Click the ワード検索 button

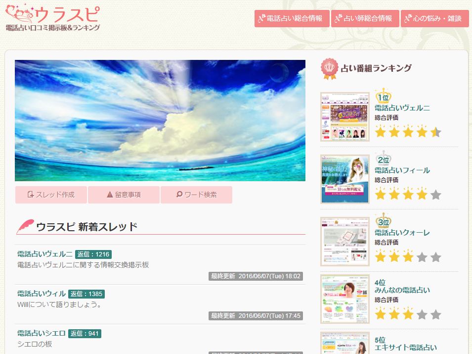[x=196, y=195]
